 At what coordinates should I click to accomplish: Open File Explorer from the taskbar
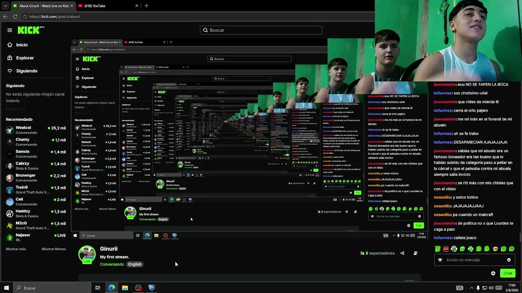[125, 288]
